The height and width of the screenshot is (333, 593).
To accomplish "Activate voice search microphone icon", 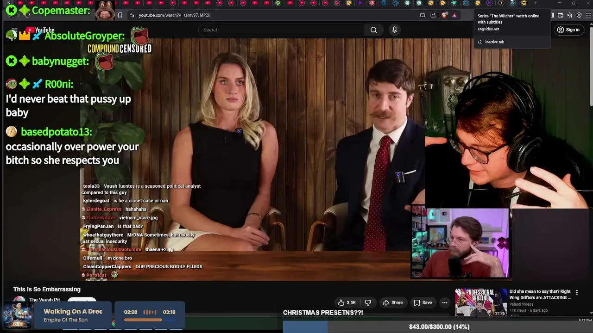I will point(395,30).
